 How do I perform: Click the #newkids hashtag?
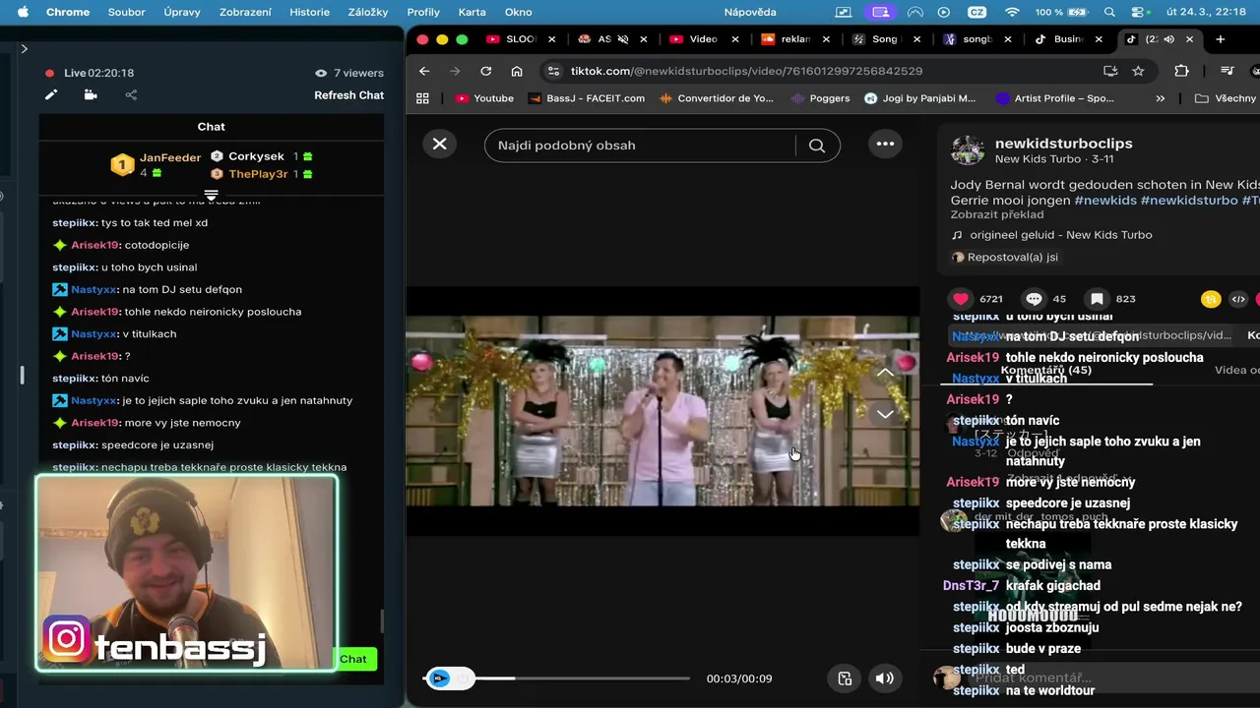(x=1105, y=200)
